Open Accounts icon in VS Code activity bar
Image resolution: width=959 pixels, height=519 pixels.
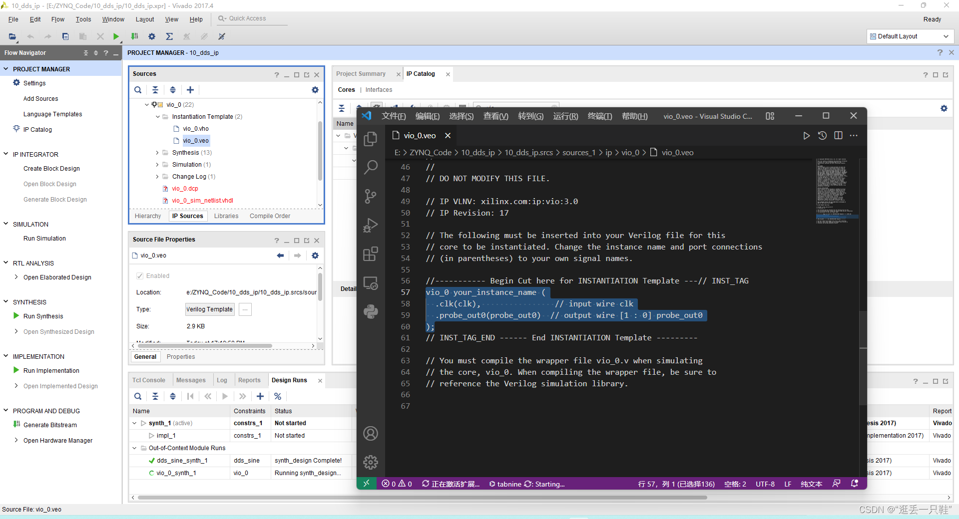point(371,433)
